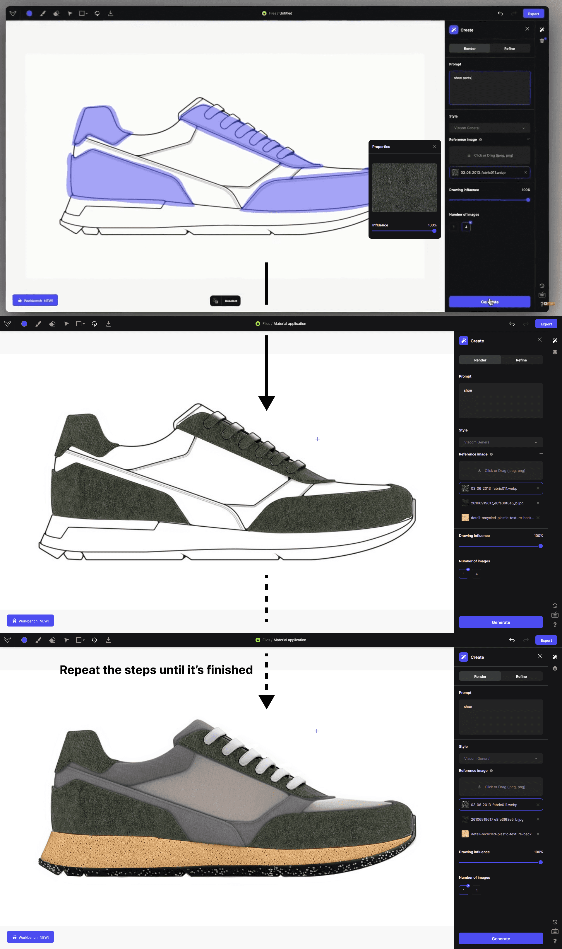Open the Workbench NEW panel
The image size is (562, 949).
point(35,300)
